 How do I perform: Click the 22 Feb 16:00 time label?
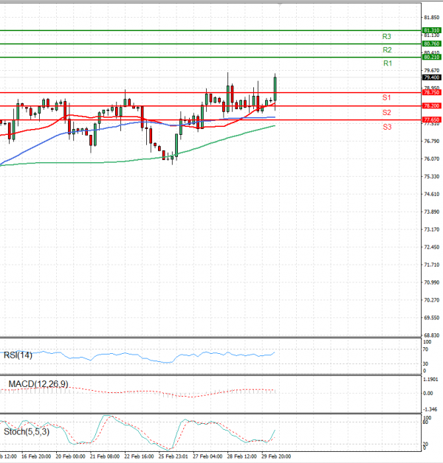pyautogui.click(x=139, y=456)
